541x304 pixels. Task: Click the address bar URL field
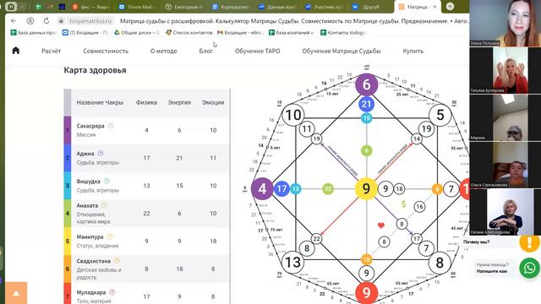click(x=90, y=21)
